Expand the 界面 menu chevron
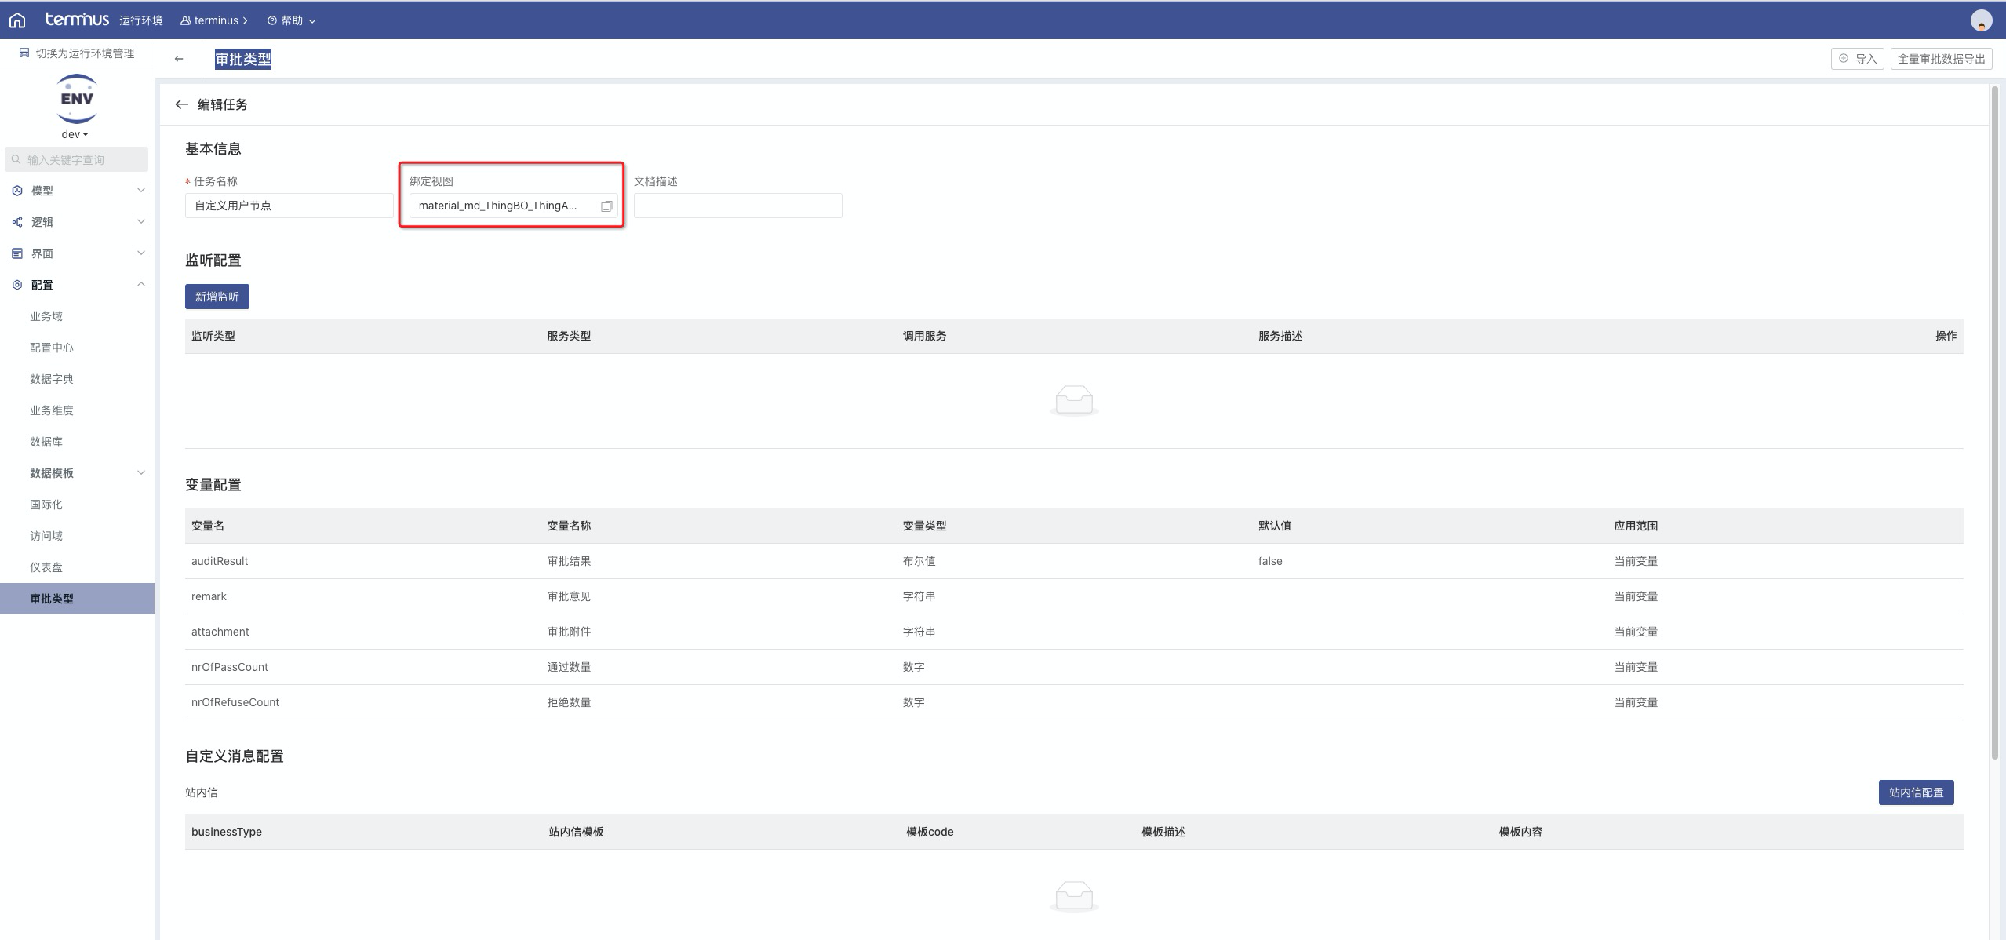 click(141, 253)
